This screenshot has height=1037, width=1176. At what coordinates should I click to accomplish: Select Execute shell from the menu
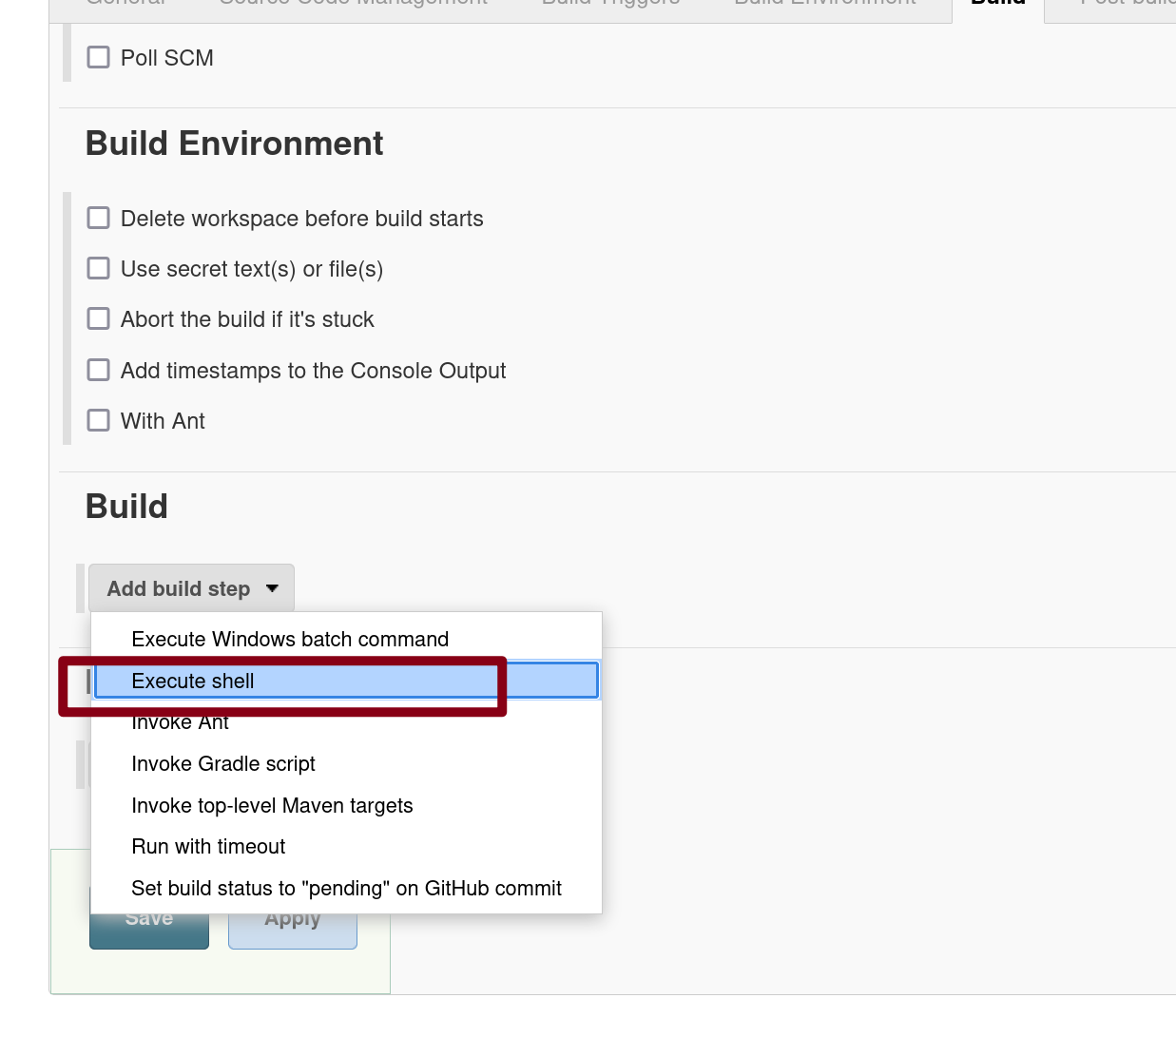193,682
